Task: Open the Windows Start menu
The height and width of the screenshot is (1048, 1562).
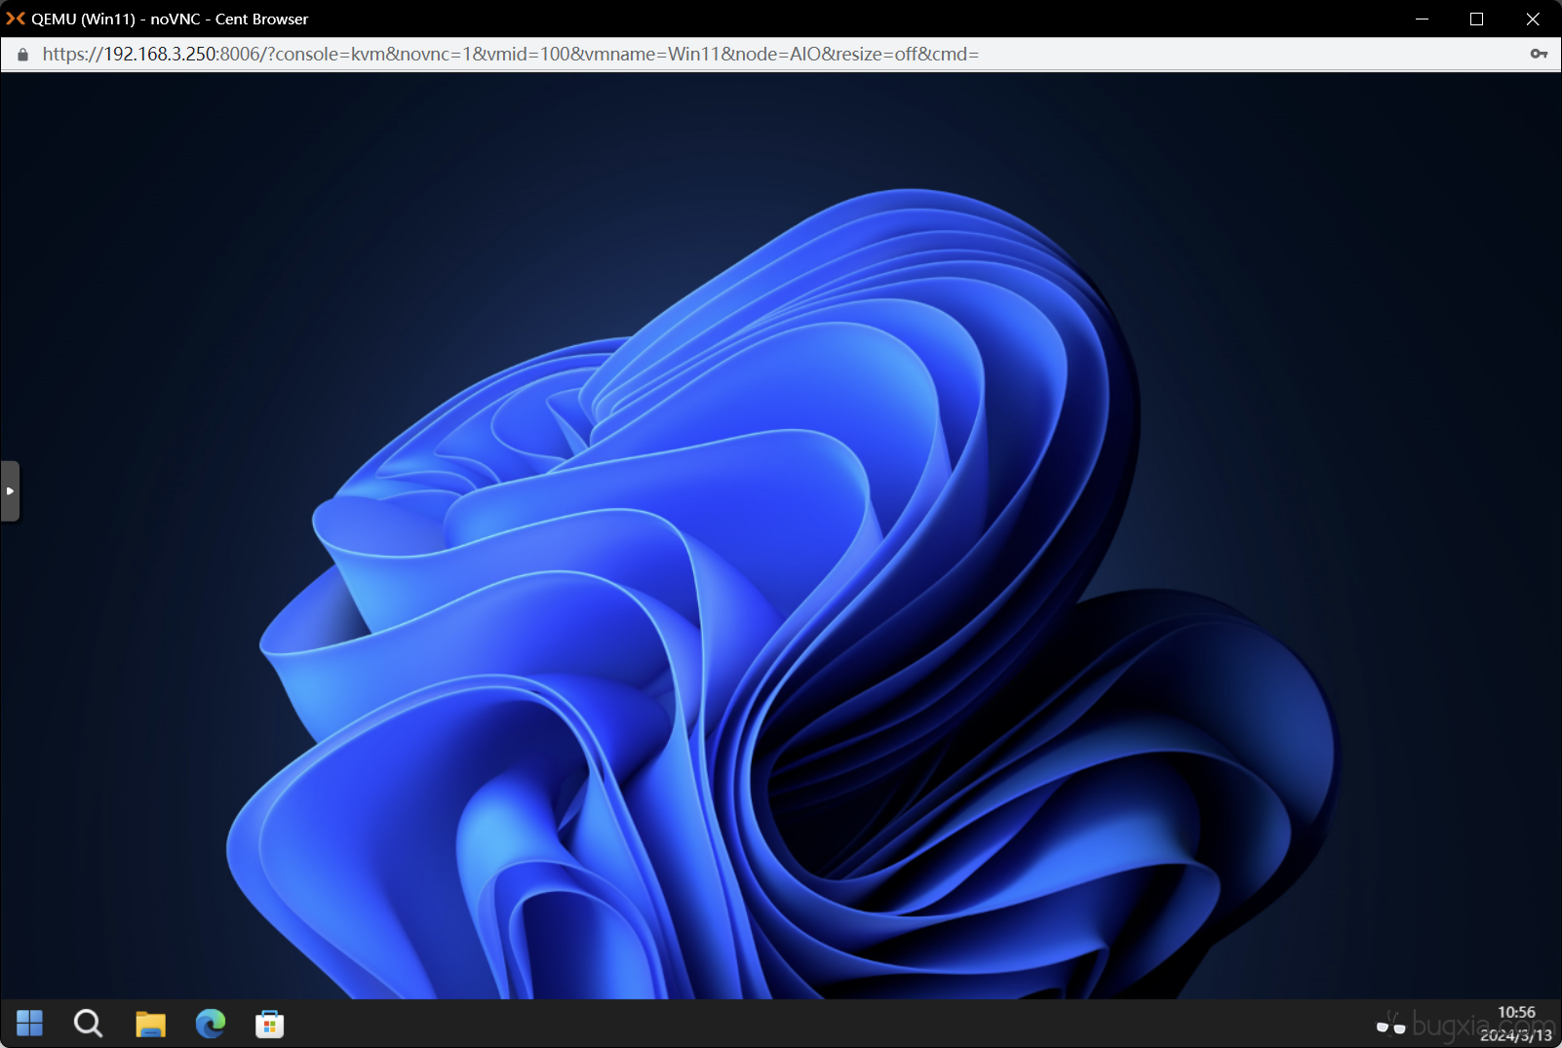Action: [x=30, y=1024]
